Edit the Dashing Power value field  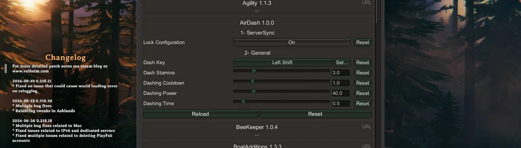(341, 93)
